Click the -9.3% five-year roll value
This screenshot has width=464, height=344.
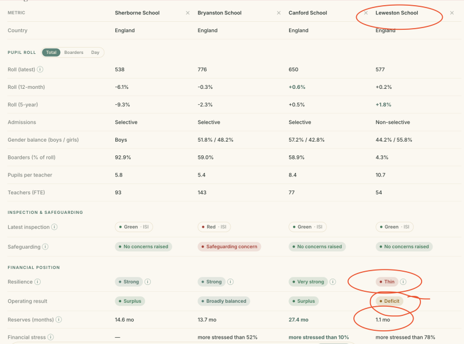click(x=122, y=105)
